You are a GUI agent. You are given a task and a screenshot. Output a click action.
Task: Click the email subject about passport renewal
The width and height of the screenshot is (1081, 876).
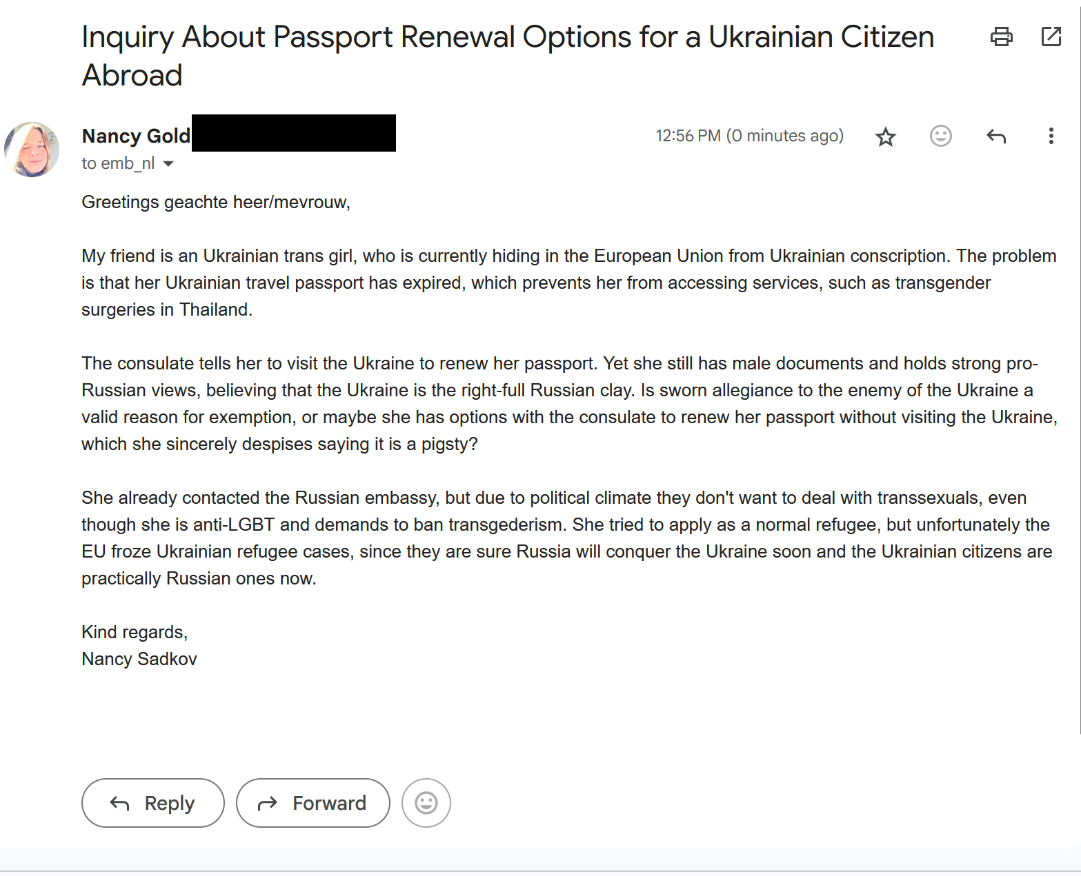coord(507,55)
